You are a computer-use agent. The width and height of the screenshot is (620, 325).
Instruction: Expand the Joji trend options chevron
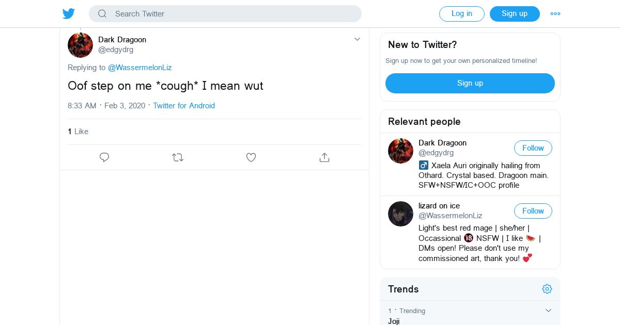[x=549, y=311]
